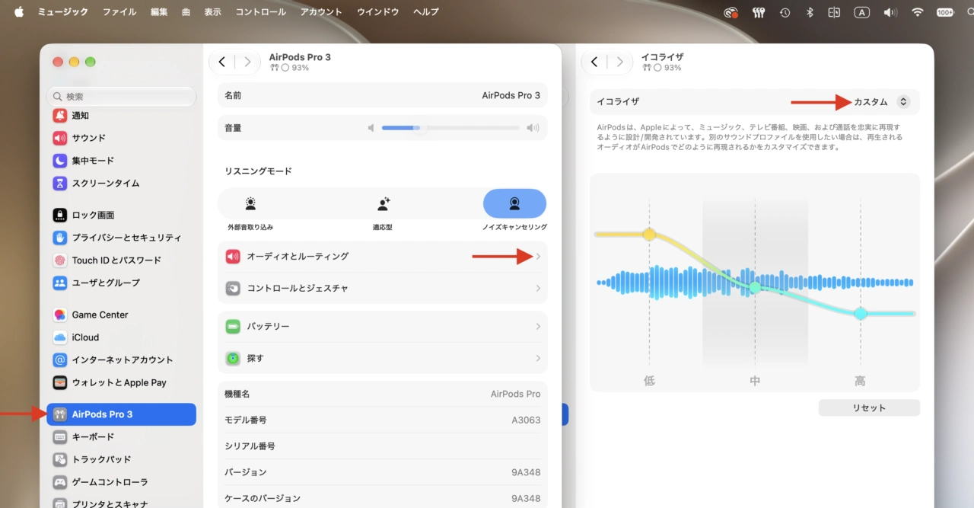
Task: Open Game Center in sidebar
Action: click(x=122, y=315)
